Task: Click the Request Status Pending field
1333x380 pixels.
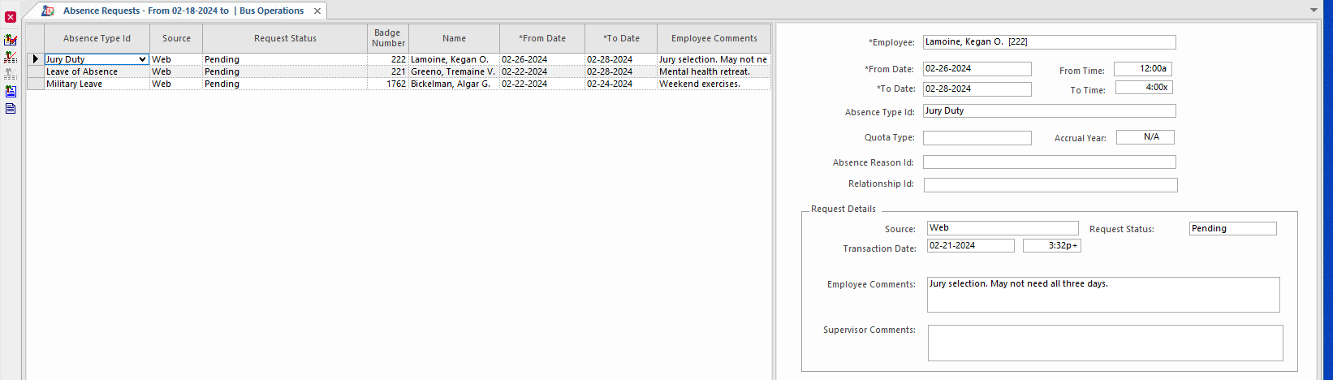Action: coord(1232,229)
